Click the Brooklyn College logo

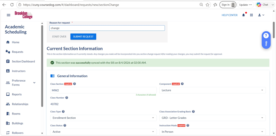coord(24,15)
